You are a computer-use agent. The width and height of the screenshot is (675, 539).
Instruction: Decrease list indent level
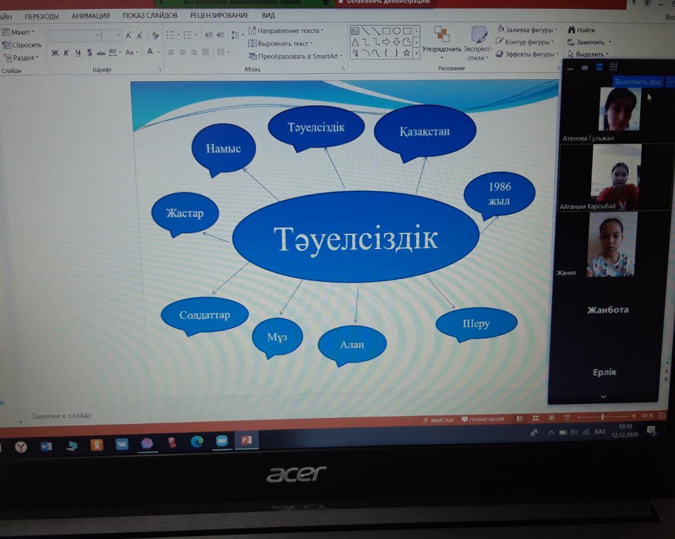209,35
